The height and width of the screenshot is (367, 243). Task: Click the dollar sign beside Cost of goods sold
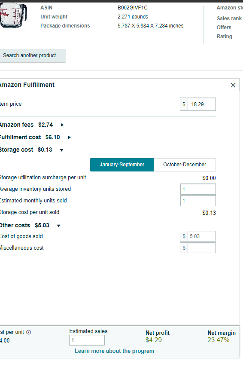tap(184, 236)
